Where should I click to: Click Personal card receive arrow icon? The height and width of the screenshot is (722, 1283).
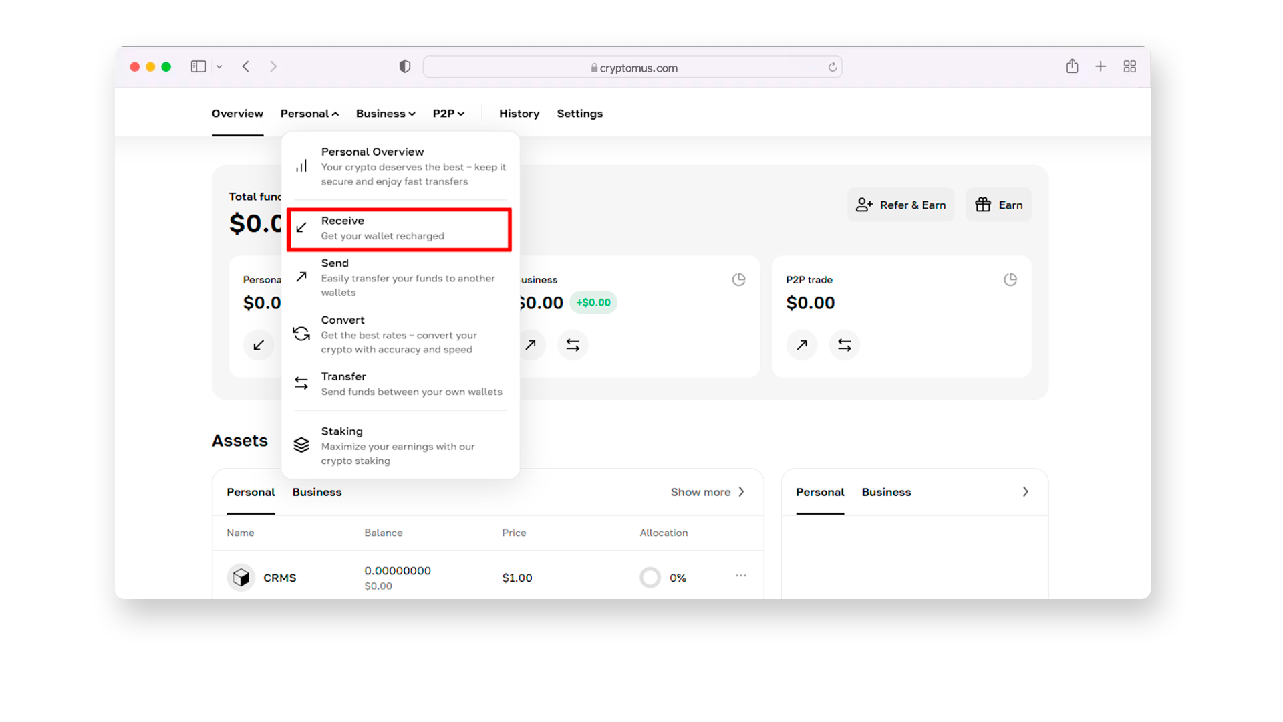click(259, 345)
